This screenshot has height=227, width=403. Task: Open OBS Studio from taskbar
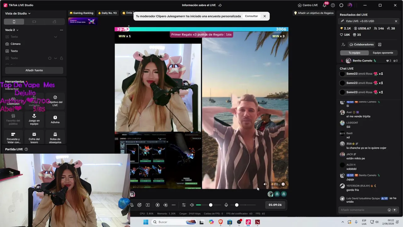pos(239,222)
